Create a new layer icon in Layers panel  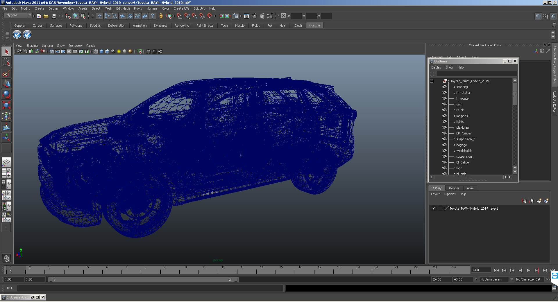(x=539, y=201)
